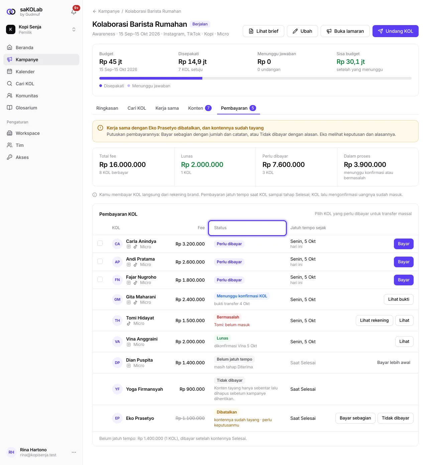This screenshot has height=465, width=428.
Task: Click Bayar lebih awal for Dian Puspita
Action: point(394,363)
